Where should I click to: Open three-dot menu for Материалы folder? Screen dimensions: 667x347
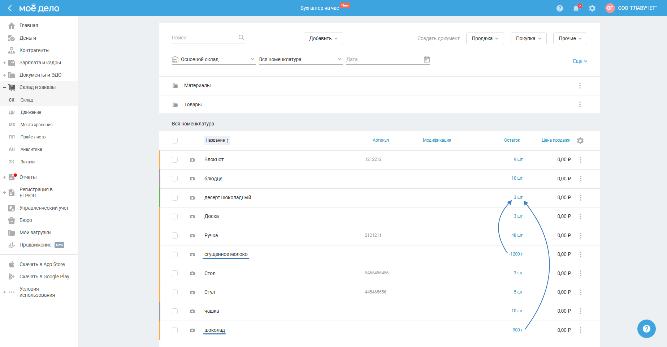click(x=580, y=86)
